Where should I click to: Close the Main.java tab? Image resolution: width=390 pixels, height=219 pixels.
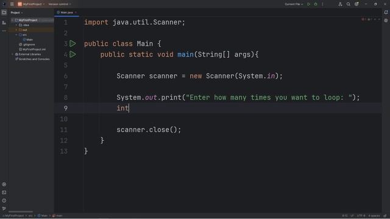click(x=76, y=12)
